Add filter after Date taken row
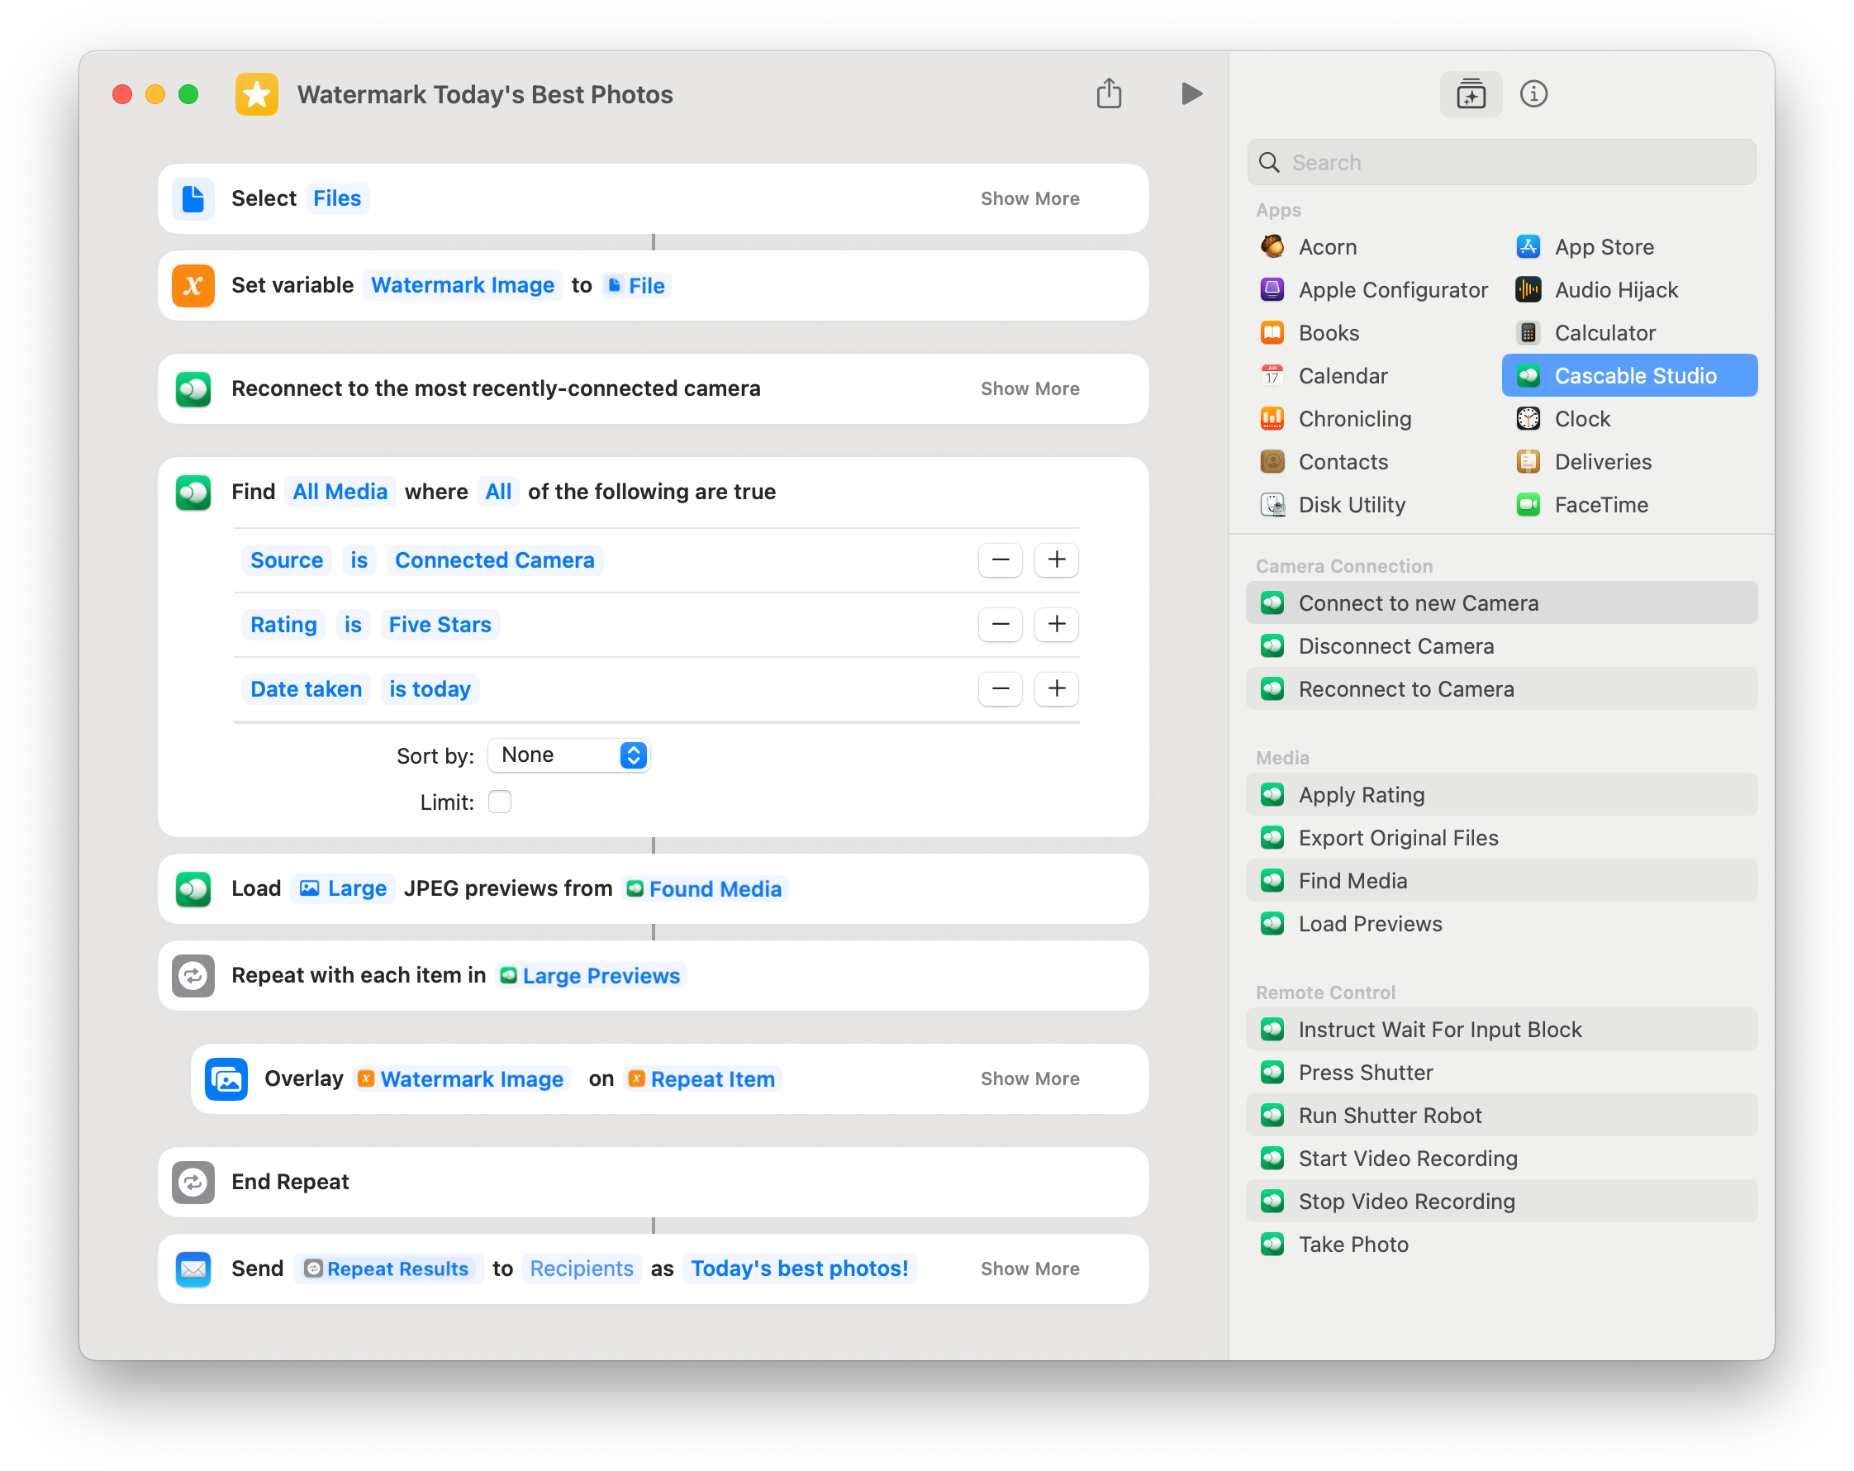Screen dimensions: 1854x1471 [x=1056, y=689]
